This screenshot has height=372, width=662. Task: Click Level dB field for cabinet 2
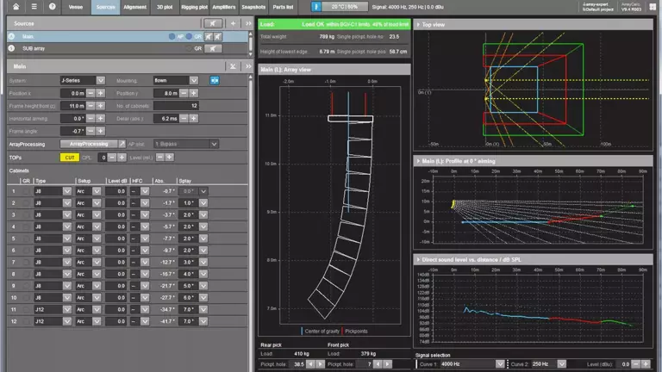[116, 203]
